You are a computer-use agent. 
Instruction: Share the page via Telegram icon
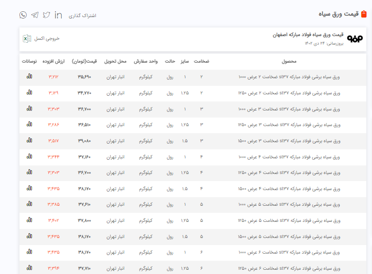35,15
